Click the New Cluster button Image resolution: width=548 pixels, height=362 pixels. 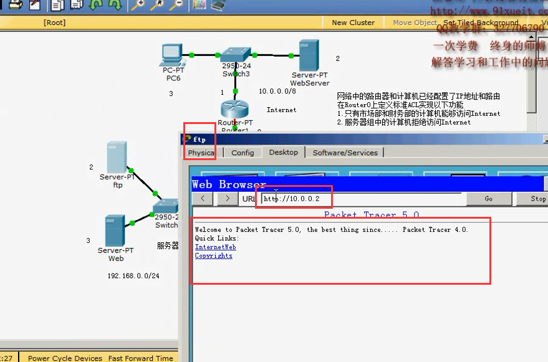353,22
